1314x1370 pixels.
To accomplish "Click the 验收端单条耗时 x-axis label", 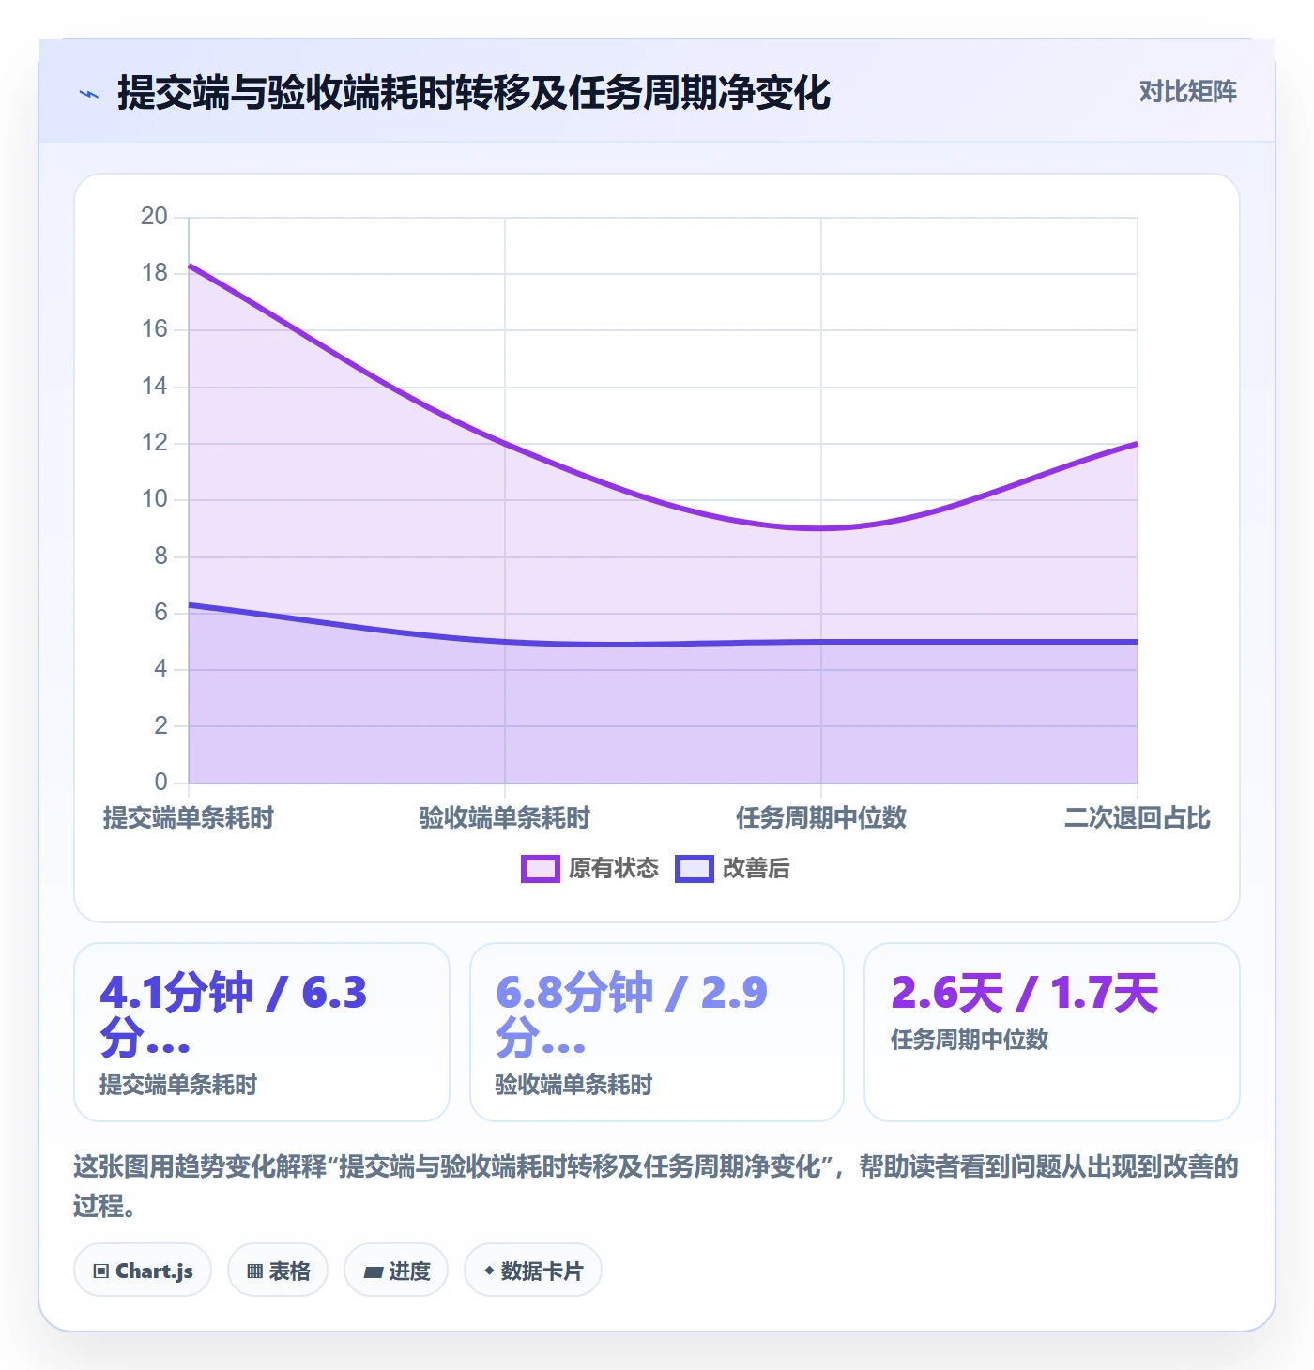I will pyautogui.click(x=505, y=818).
